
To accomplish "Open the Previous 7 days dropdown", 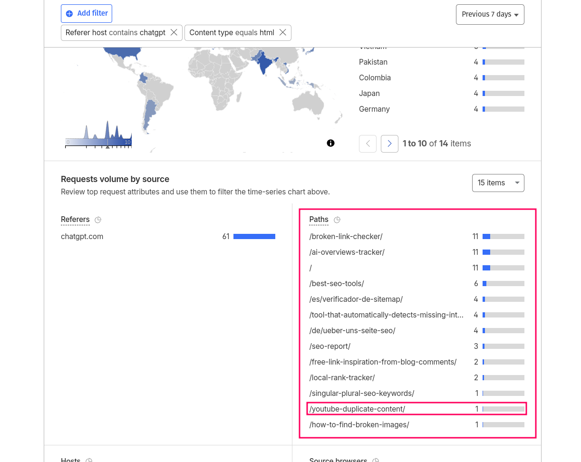I will click(490, 14).
